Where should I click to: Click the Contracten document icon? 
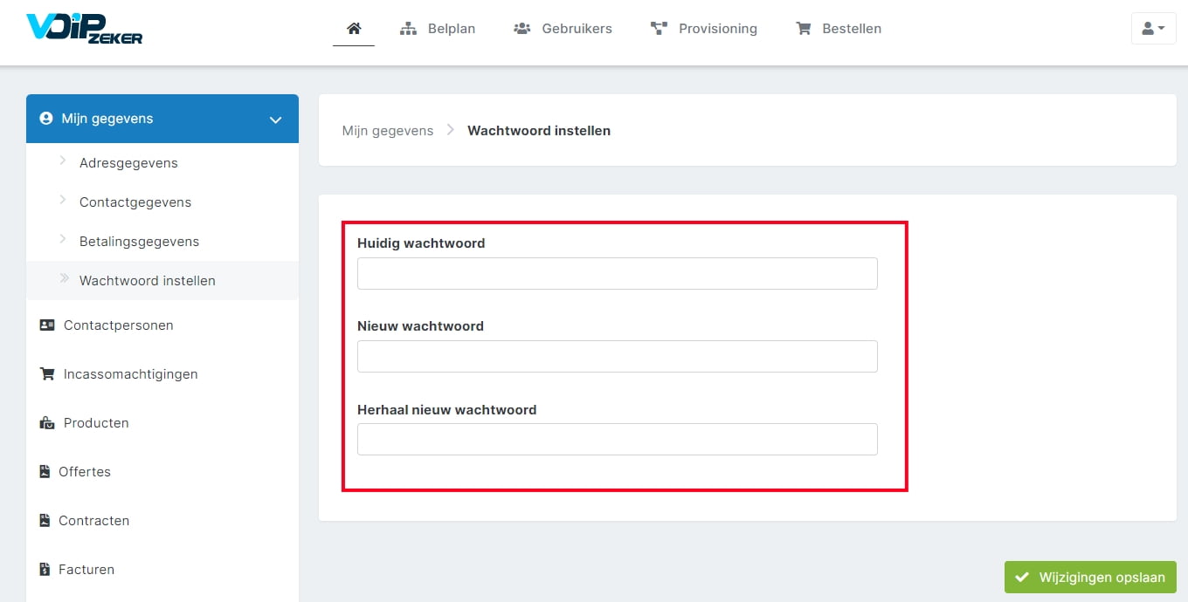point(45,521)
